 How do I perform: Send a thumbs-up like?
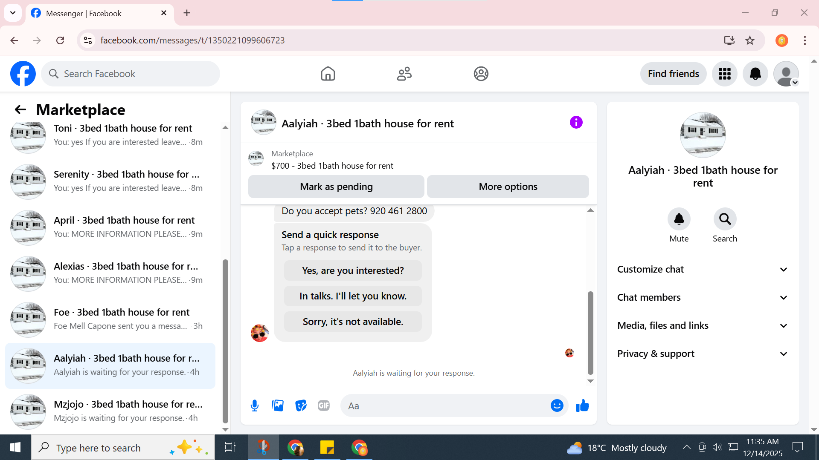point(582,405)
